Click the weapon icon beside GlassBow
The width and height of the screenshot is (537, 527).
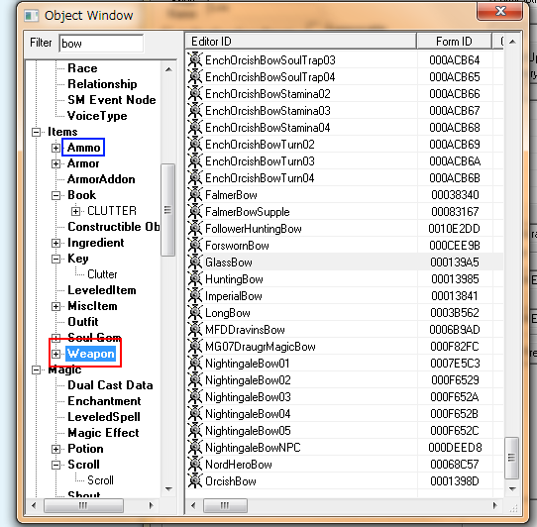coord(195,263)
